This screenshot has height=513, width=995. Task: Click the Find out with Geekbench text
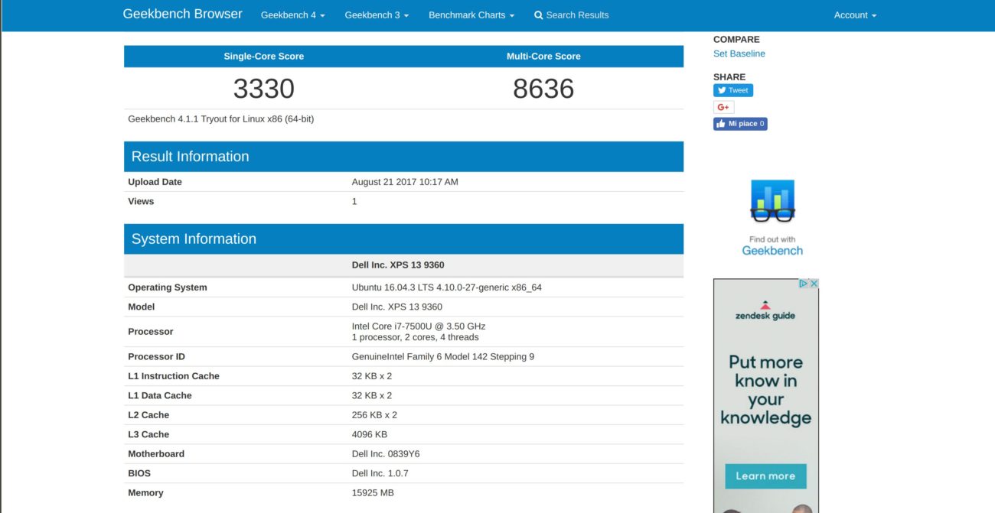pyautogui.click(x=772, y=245)
